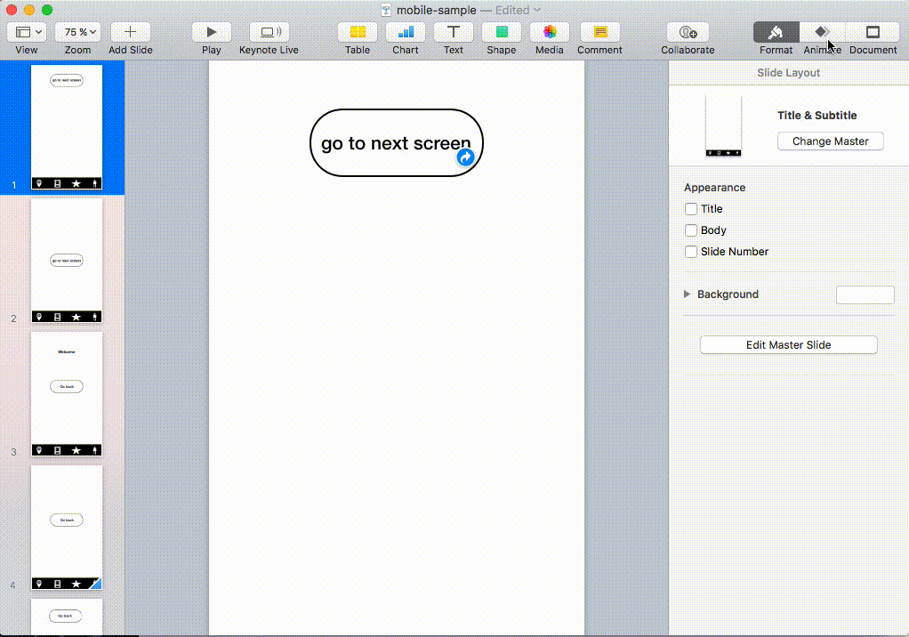This screenshot has width=909, height=637.
Task: Click the 'Title & Subtitle' master name
Action: (x=816, y=116)
